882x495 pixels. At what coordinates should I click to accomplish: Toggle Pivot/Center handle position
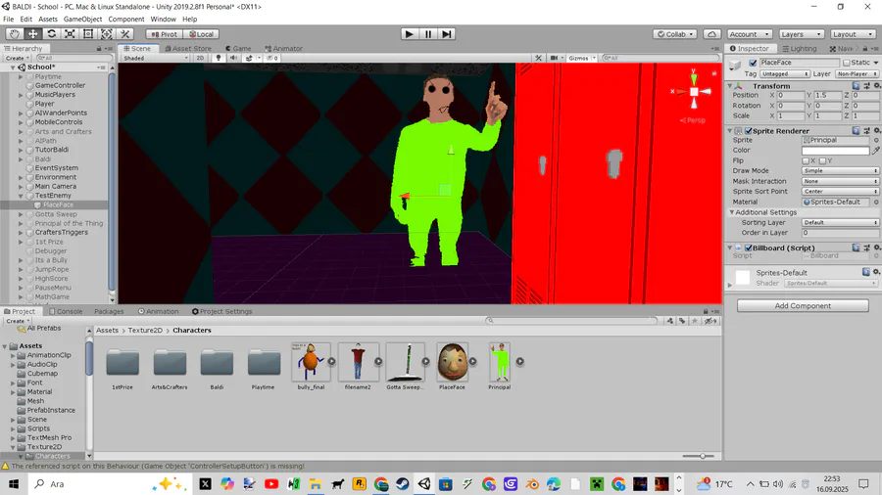point(165,34)
